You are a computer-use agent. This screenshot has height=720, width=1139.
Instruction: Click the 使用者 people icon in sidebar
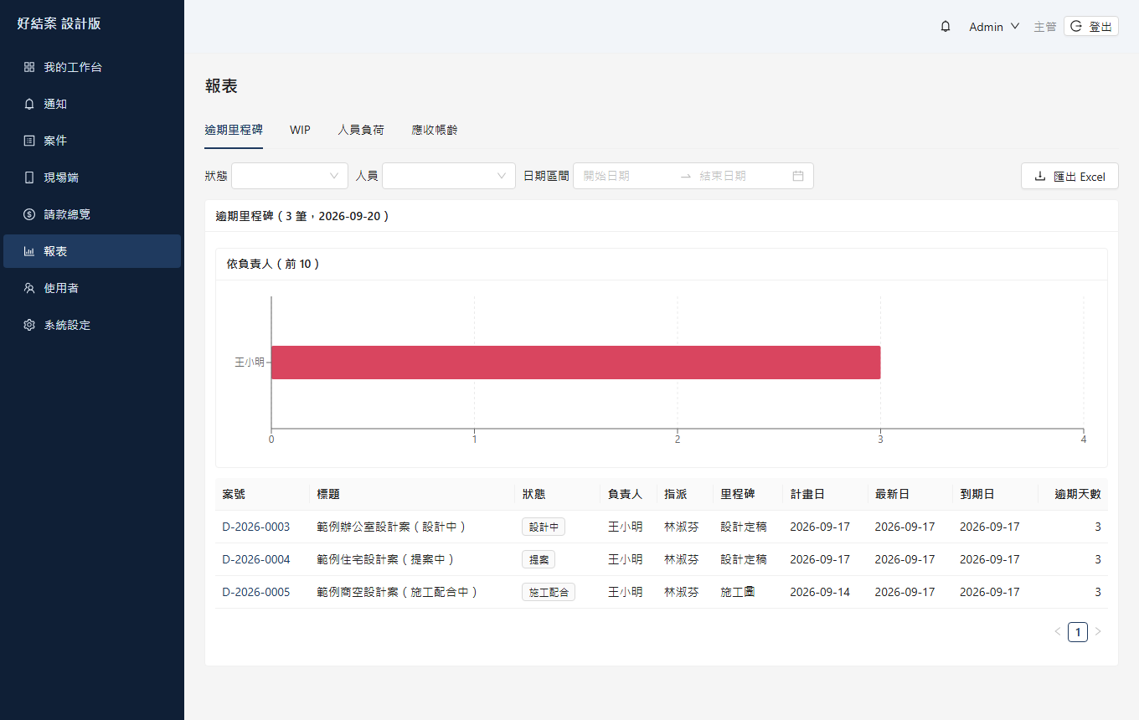point(29,288)
